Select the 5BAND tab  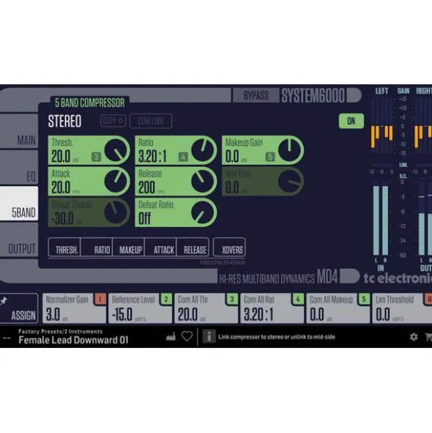click(x=19, y=204)
